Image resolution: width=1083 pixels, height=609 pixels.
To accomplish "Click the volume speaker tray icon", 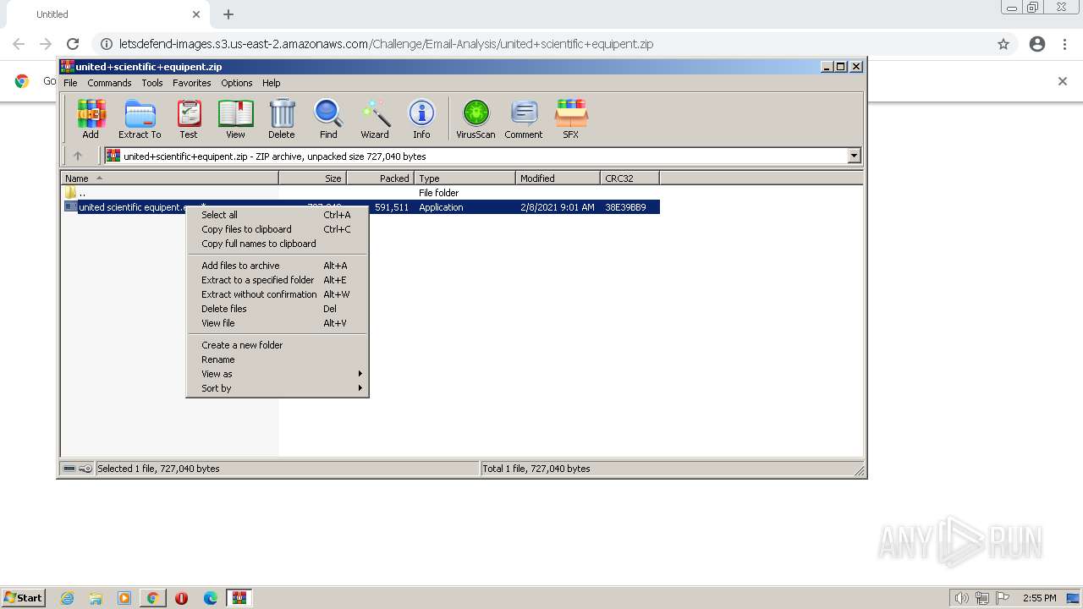I will [961, 598].
